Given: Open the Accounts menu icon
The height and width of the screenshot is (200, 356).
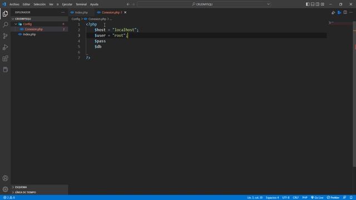Looking at the screenshot, I should 5,178.
